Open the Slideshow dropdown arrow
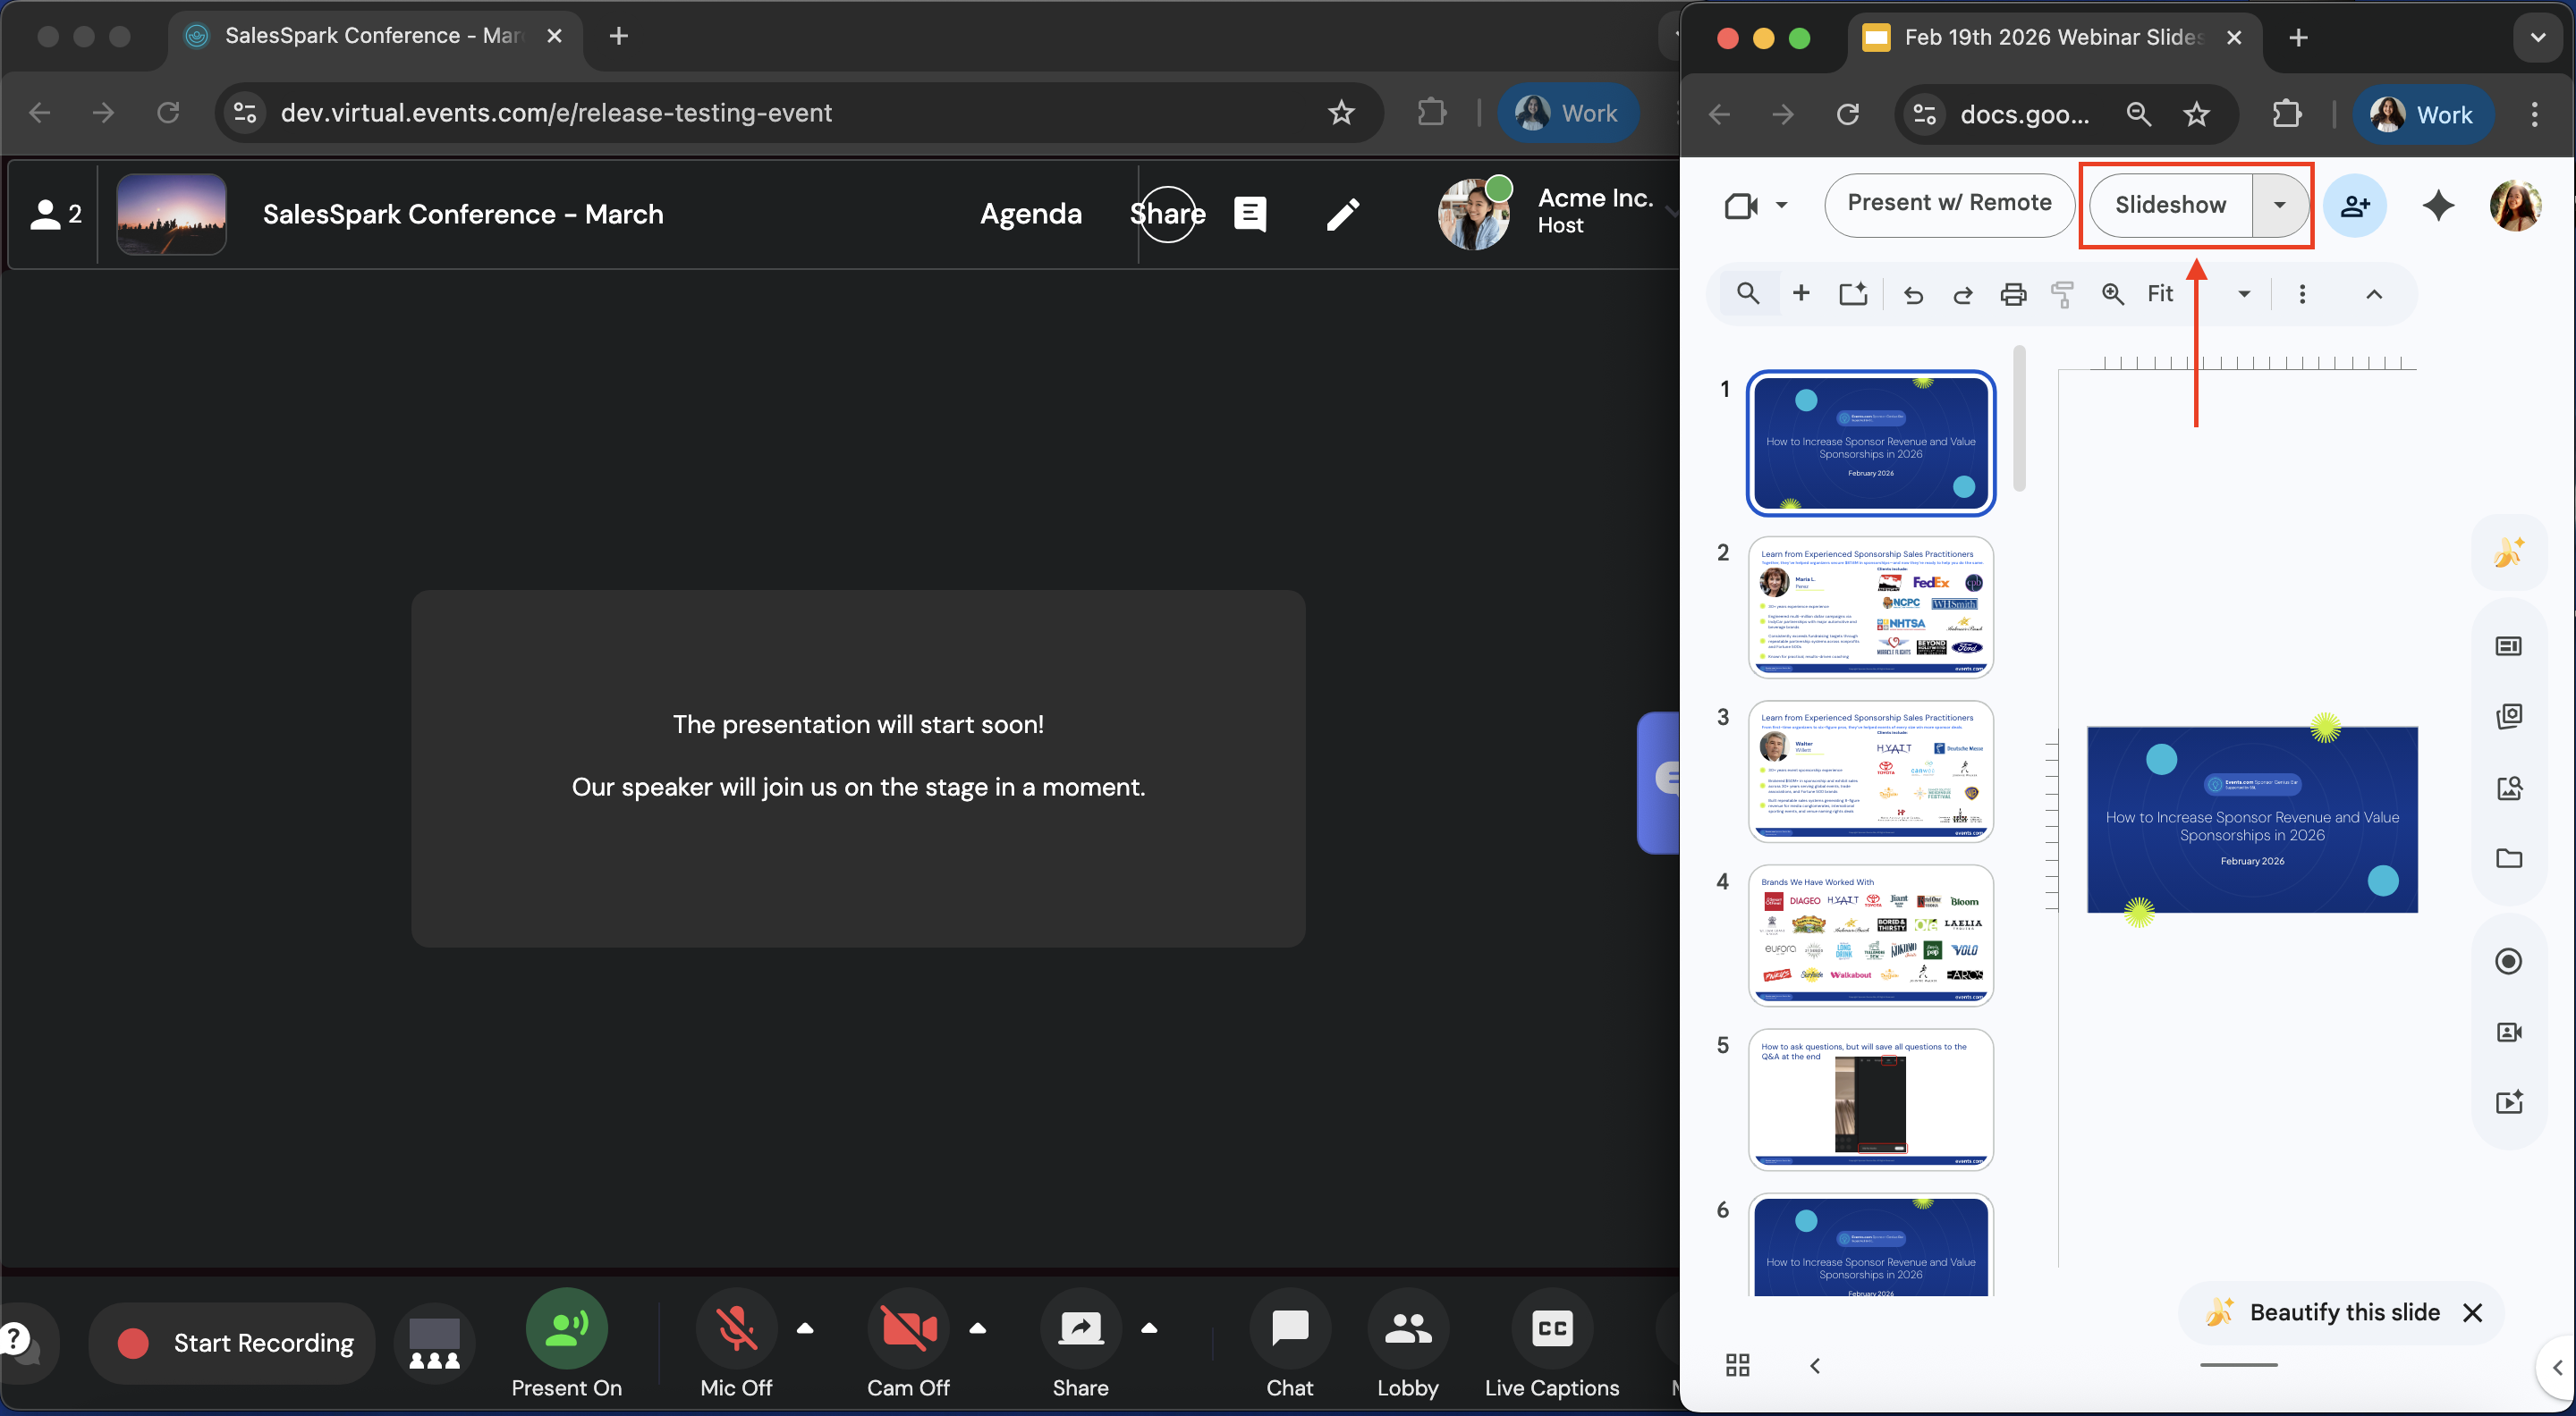The height and width of the screenshot is (1416, 2576). point(2279,205)
